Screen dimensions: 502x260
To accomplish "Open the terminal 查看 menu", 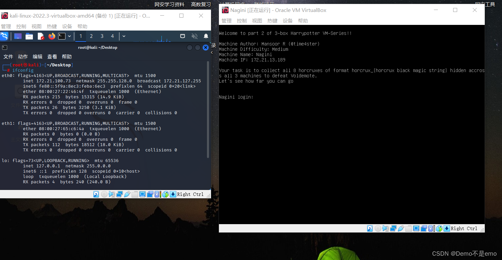I will [52, 57].
